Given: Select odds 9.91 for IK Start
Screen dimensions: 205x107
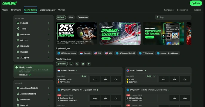Looking at the screenshot, I should [x=164, y=79].
